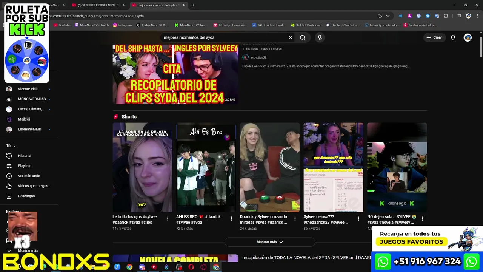Image resolution: width=483 pixels, height=272 pixels.
Task: Click the leroyclips28 channel name
Action: (258, 57)
